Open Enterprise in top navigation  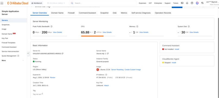tap(158, 3)
